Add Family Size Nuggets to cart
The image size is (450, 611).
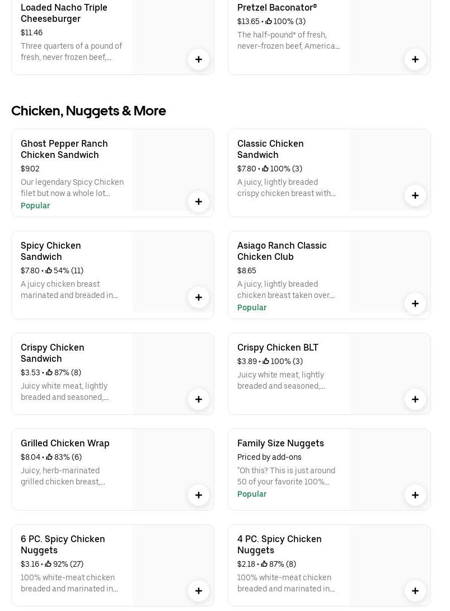pos(415,495)
